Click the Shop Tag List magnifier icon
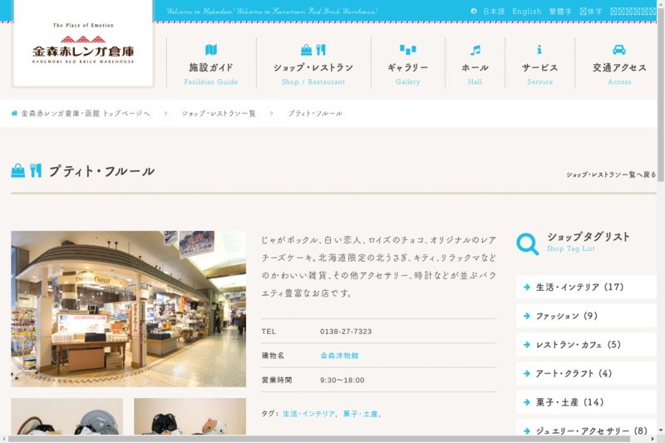 (x=527, y=244)
